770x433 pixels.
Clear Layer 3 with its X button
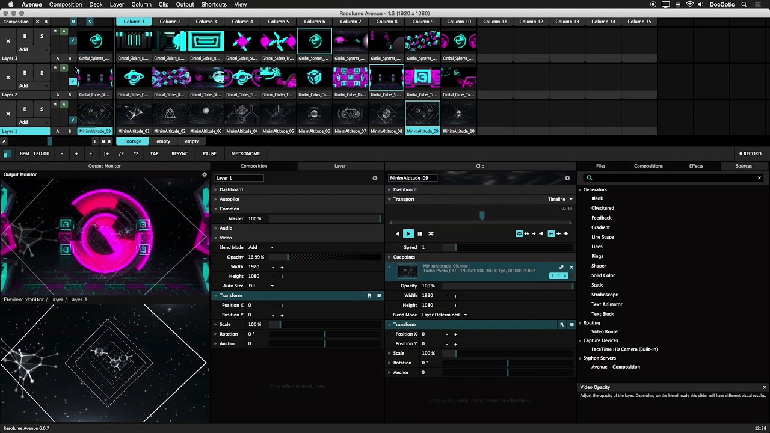8,41
